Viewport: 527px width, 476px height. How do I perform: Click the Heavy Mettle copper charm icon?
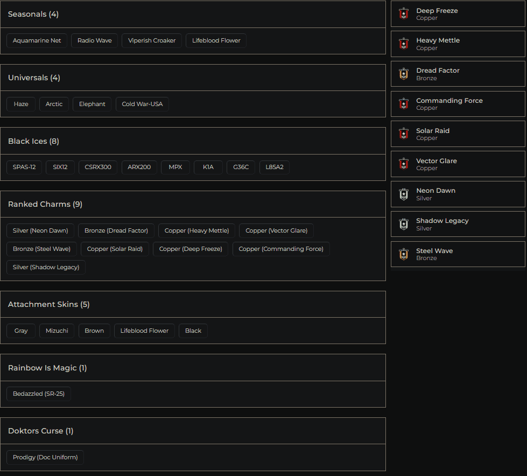[403, 44]
